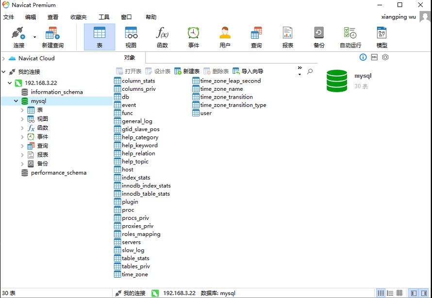
Task: Select the roles_mapping table
Action: [137, 234]
